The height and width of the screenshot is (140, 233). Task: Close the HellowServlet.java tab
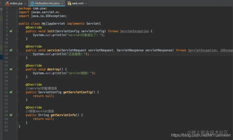point(62,3)
